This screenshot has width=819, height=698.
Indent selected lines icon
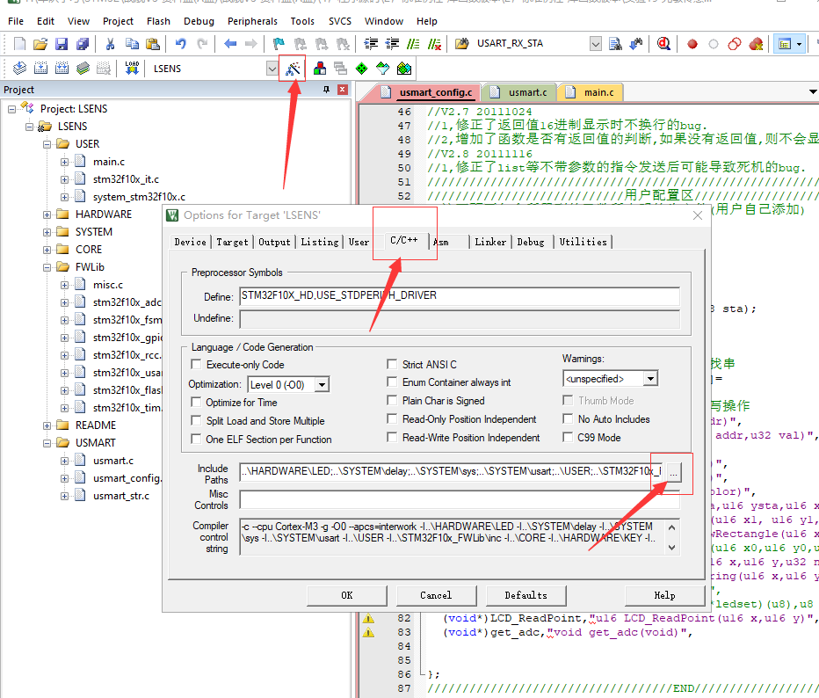[x=371, y=44]
